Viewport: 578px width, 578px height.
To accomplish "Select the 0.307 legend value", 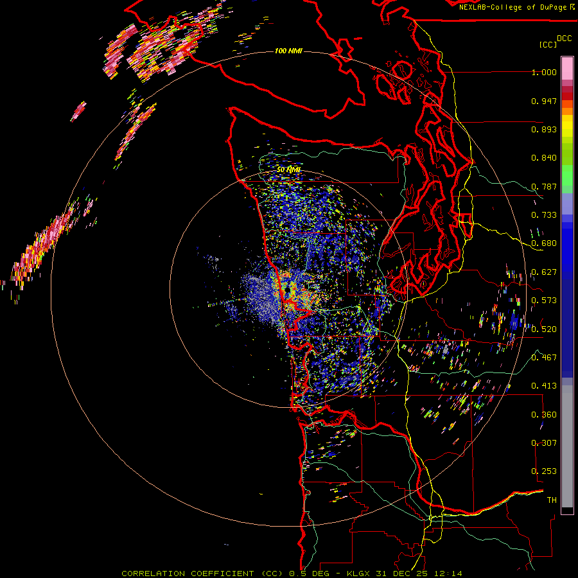I will (544, 443).
